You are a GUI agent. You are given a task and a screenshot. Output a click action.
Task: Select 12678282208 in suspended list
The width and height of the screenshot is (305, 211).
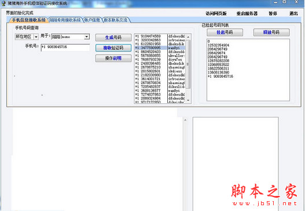(x=218, y=61)
